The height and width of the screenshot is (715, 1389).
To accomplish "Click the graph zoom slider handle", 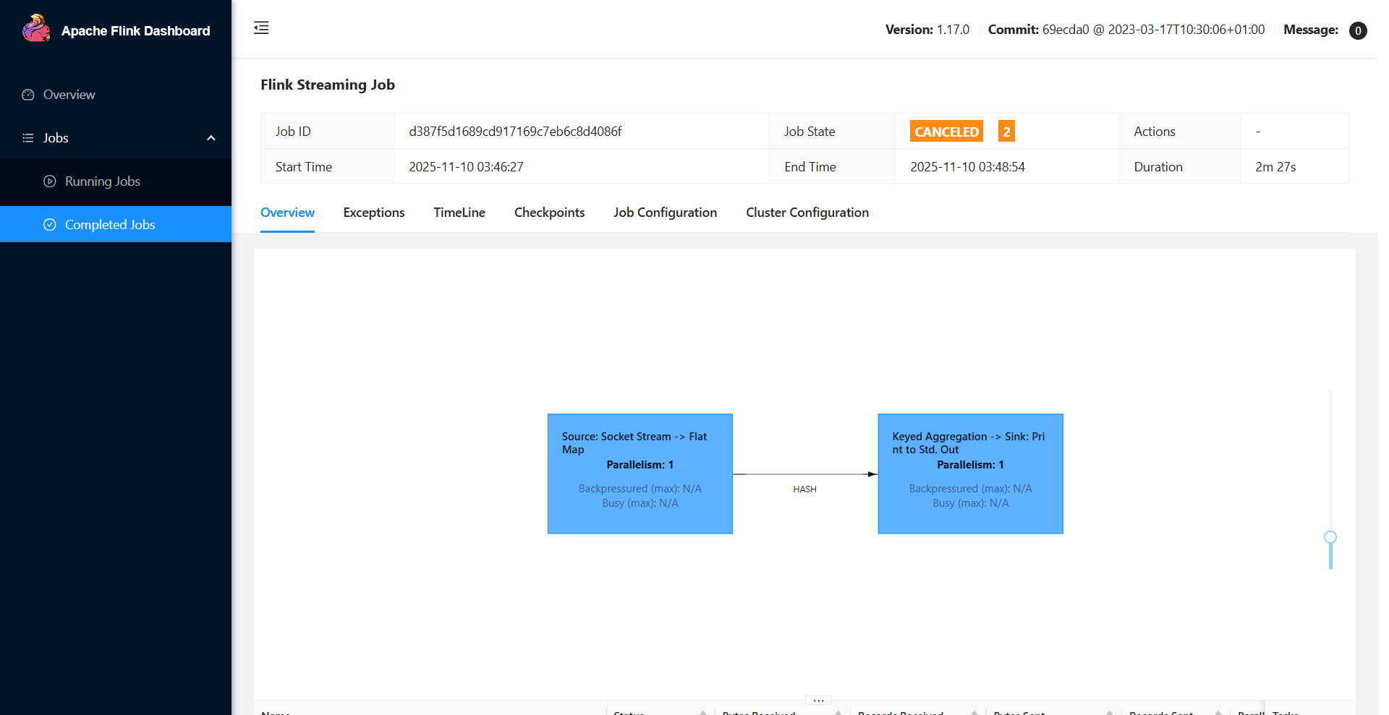I will coord(1330,537).
